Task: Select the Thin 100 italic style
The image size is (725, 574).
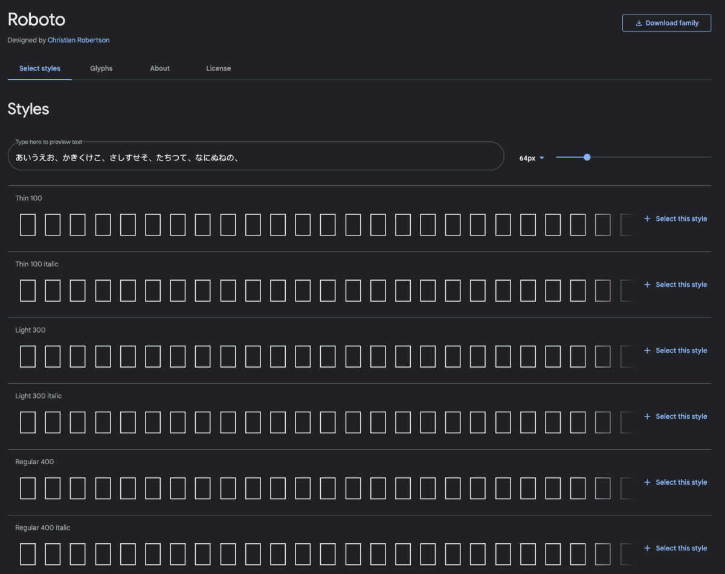Action: (675, 284)
